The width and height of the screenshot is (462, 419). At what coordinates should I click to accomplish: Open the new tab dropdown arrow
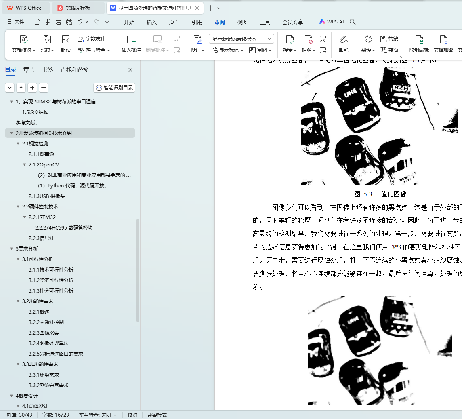[219, 8]
